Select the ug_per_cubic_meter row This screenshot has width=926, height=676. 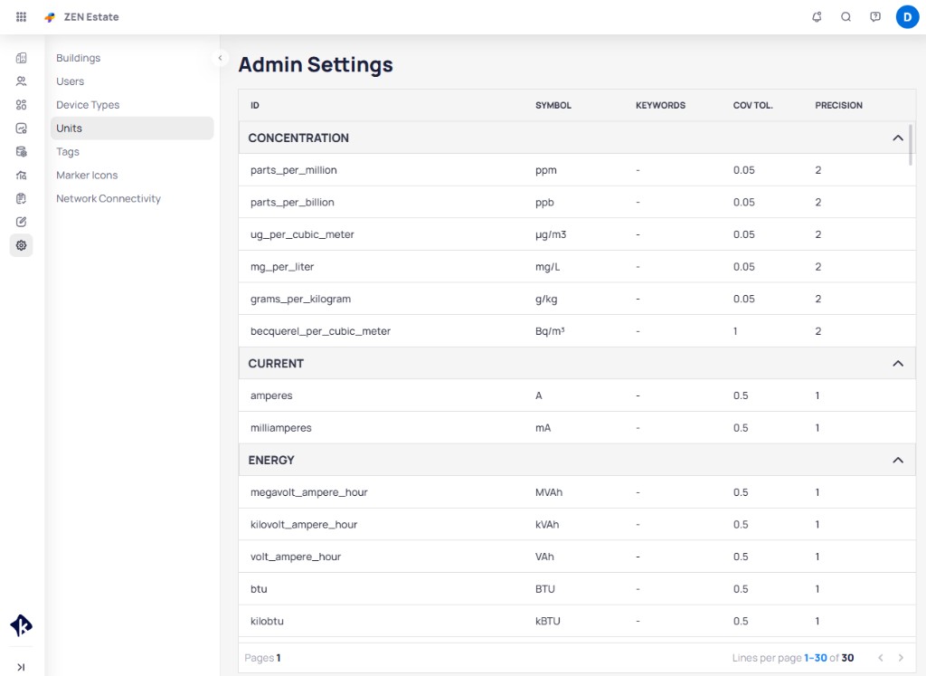point(577,234)
